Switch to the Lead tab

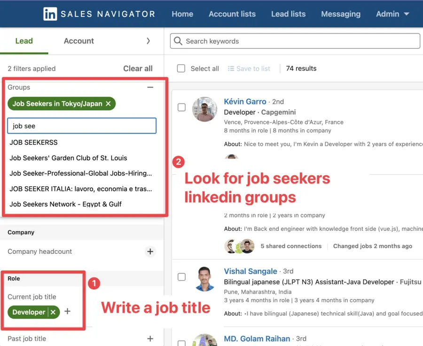(24, 41)
